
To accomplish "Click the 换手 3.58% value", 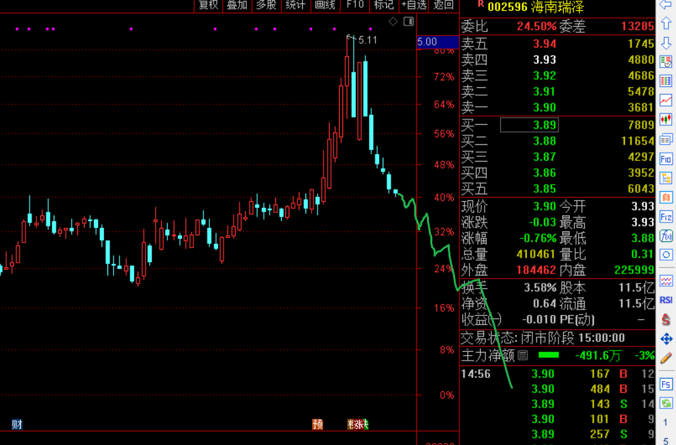I will (x=540, y=288).
